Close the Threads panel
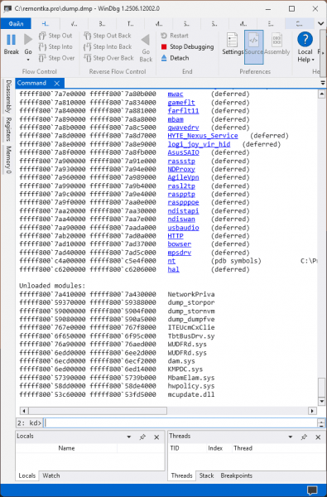The image size is (327, 497). pyautogui.click(x=318, y=437)
